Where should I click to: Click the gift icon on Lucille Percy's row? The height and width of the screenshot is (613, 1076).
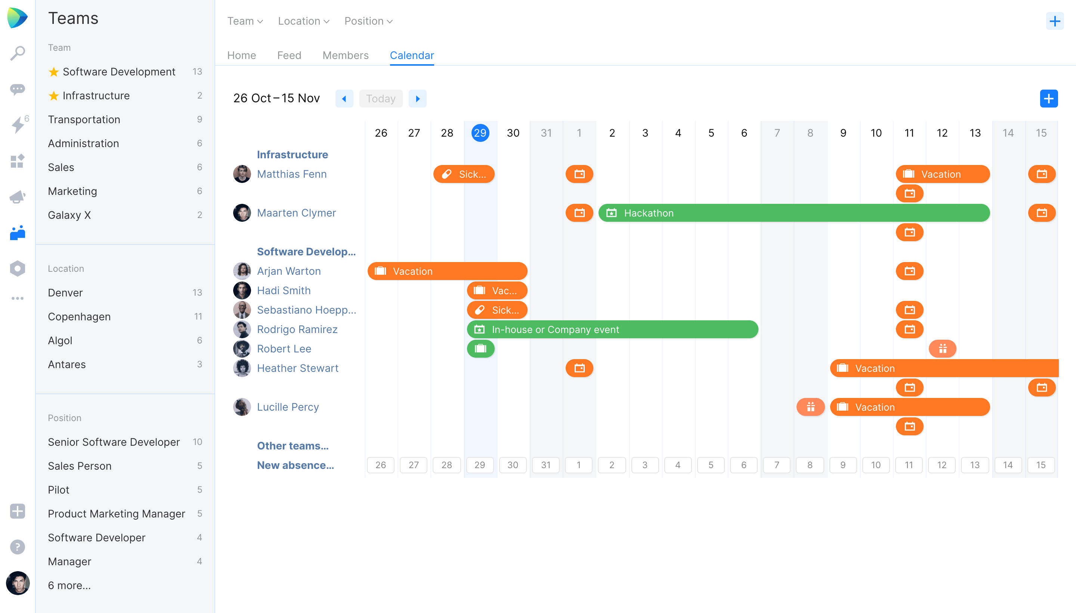coord(810,407)
